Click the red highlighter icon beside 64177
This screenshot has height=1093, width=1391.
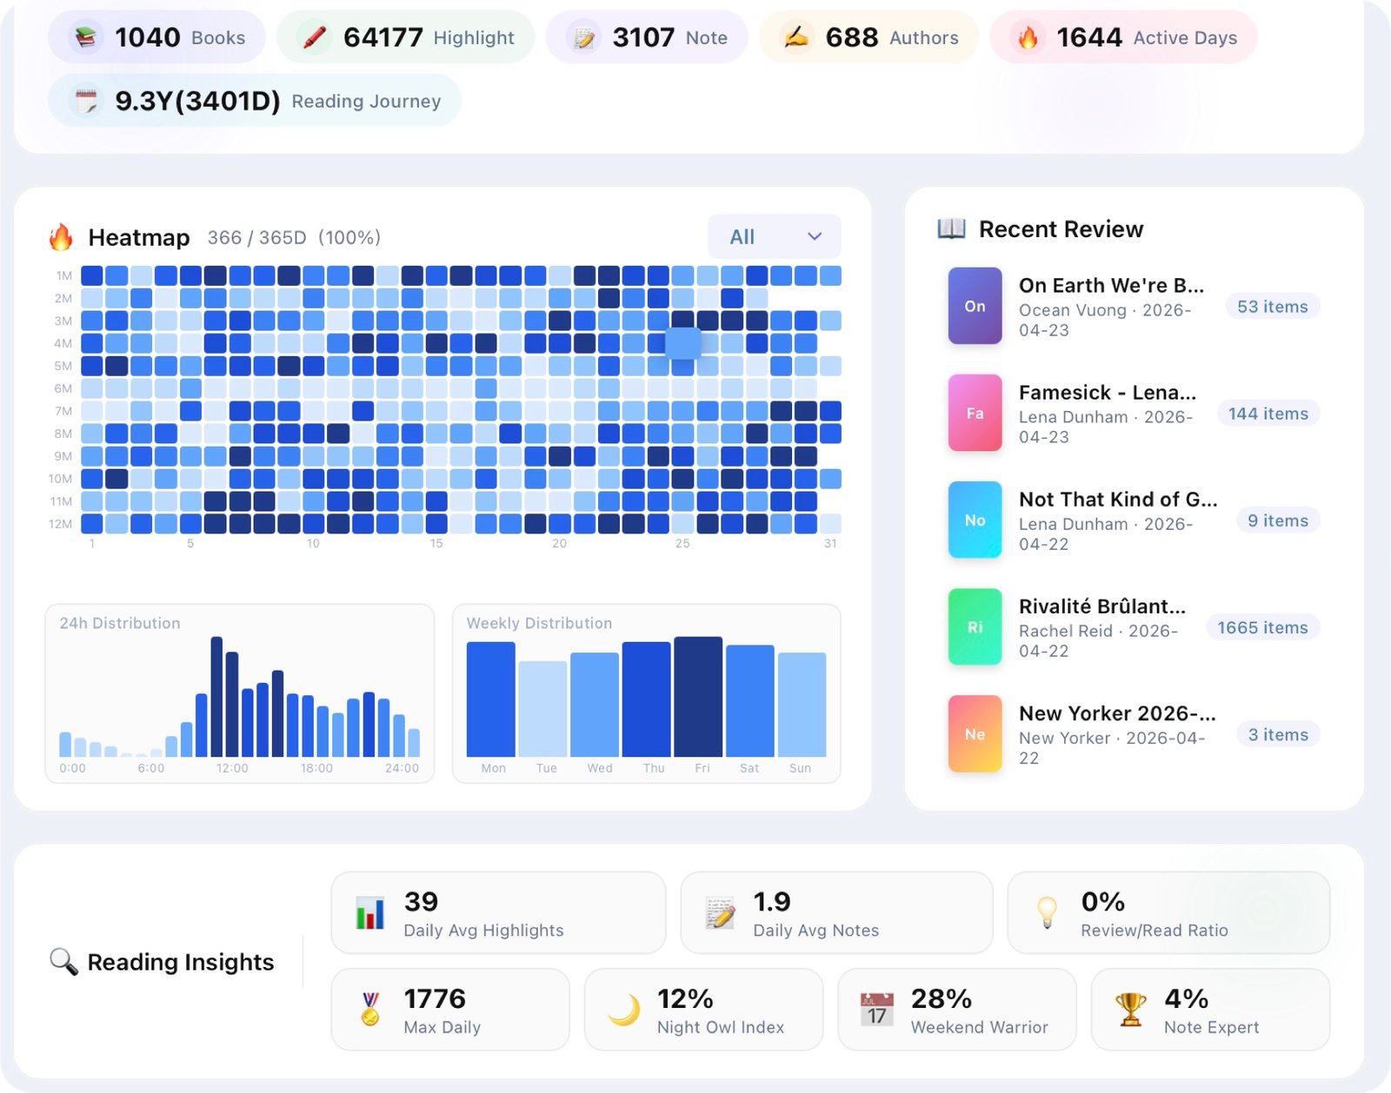(x=314, y=37)
